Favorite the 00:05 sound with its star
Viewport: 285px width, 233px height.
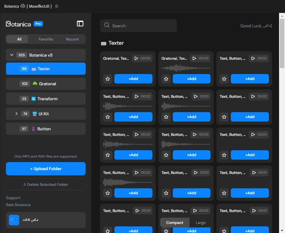(166, 155)
